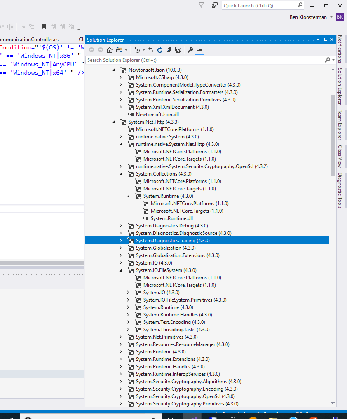Expand the System.Diagnostics.Tracing (4.3.0) node
347x419 pixels.
coord(121,241)
